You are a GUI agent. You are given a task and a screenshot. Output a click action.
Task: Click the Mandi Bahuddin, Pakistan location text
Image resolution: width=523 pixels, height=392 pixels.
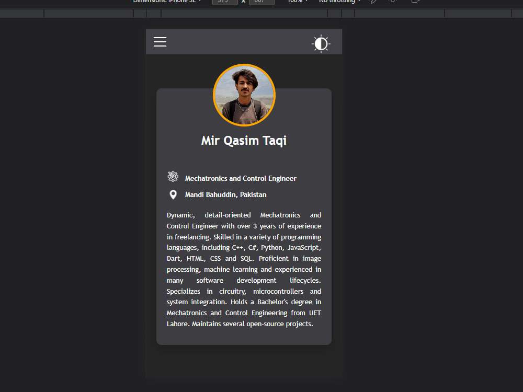tap(225, 194)
